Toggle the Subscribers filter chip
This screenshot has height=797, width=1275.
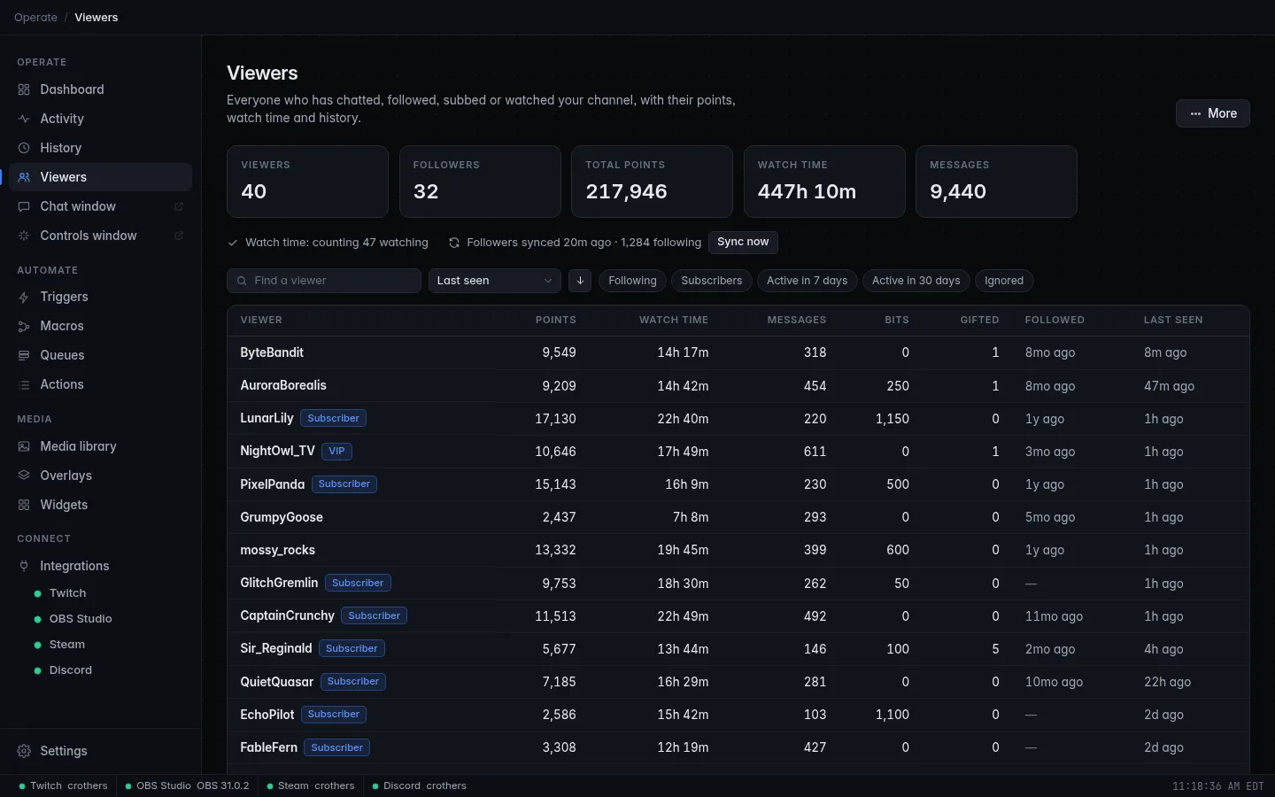(712, 281)
